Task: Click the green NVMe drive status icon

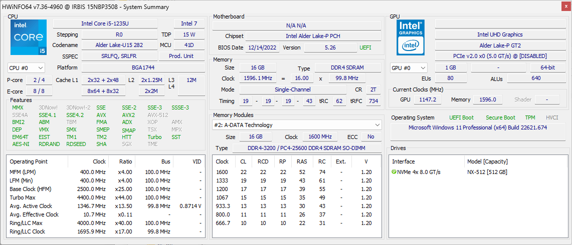Action: point(394,172)
